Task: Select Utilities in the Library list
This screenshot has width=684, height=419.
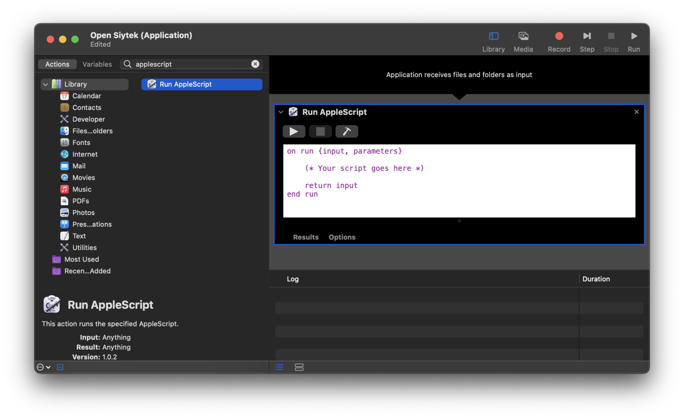Action: (x=84, y=248)
